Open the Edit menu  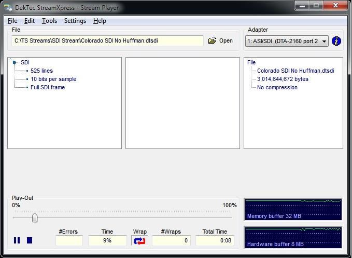(30, 21)
